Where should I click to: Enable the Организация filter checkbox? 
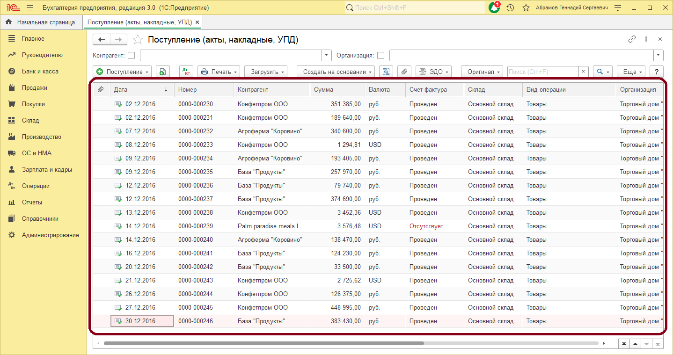tap(381, 56)
